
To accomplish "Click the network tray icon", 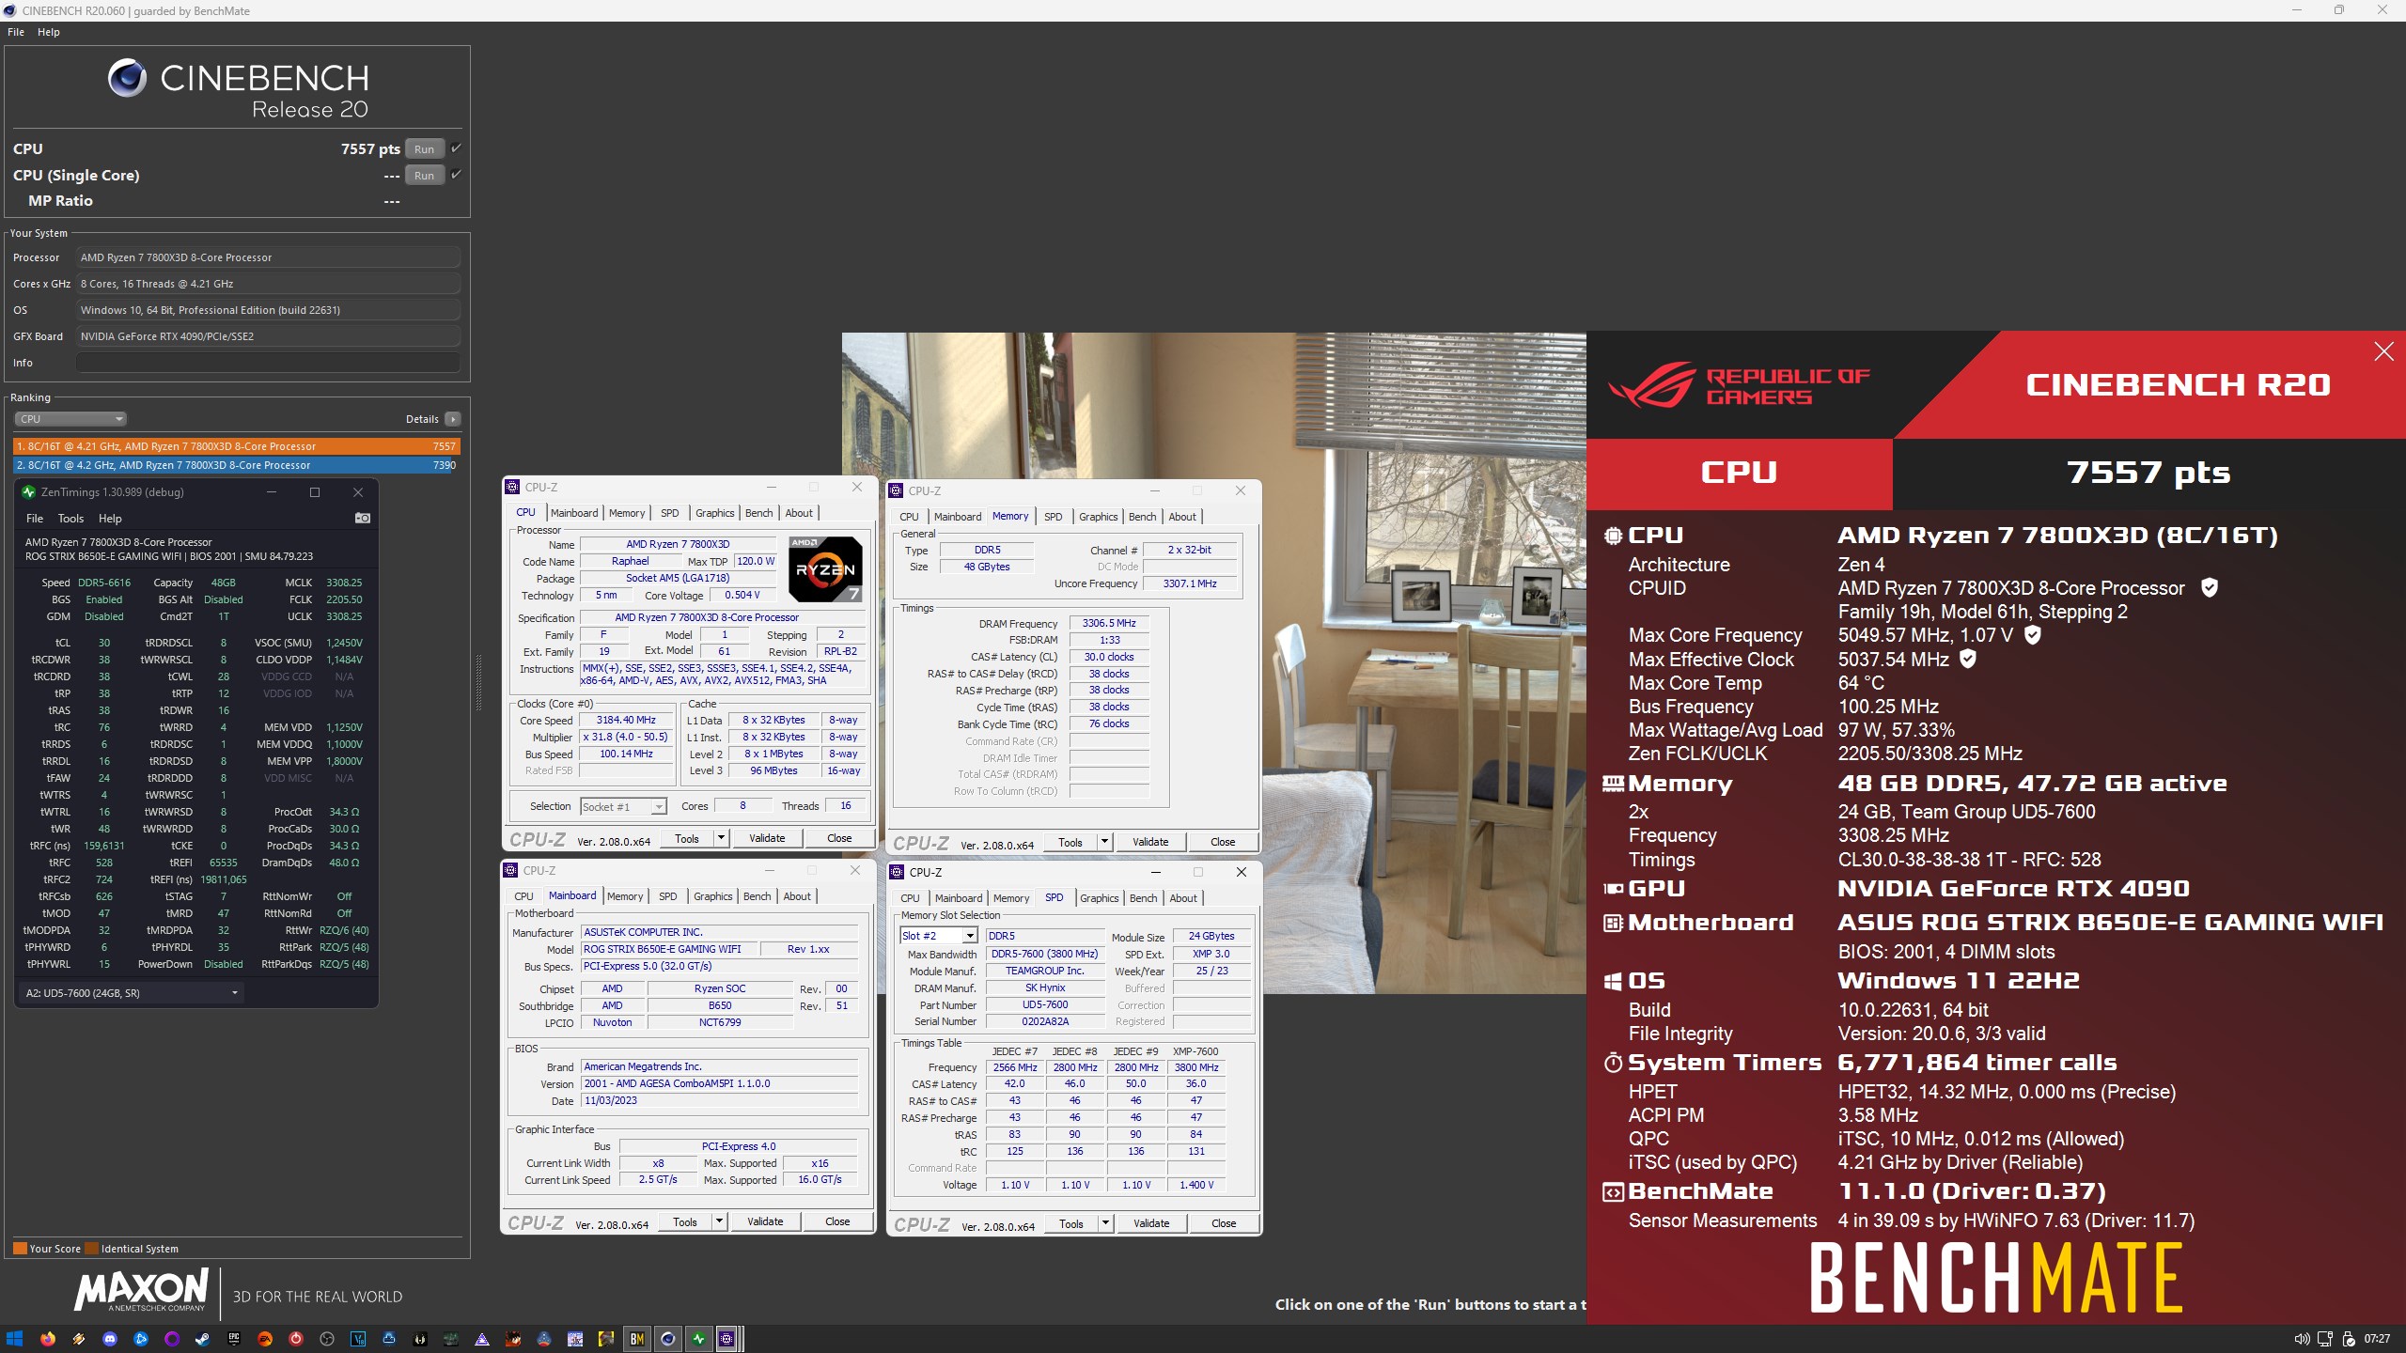I will coord(2325,1339).
